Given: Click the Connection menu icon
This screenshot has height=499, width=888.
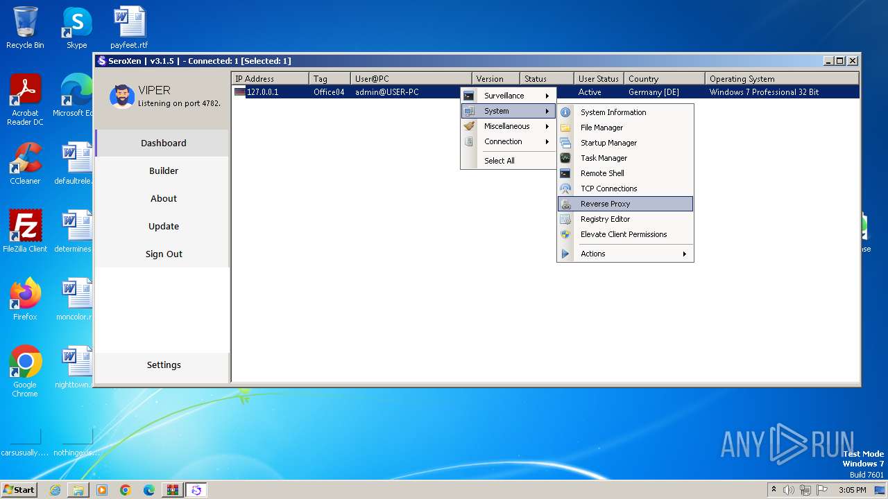Looking at the screenshot, I should click(469, 141).
